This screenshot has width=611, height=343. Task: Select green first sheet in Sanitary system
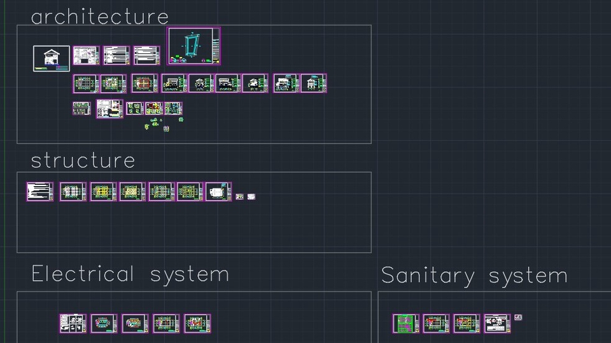[x=405, y=323]
